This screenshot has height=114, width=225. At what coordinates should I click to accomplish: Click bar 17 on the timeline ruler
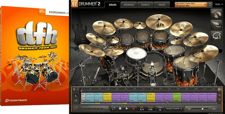[100, 89]
